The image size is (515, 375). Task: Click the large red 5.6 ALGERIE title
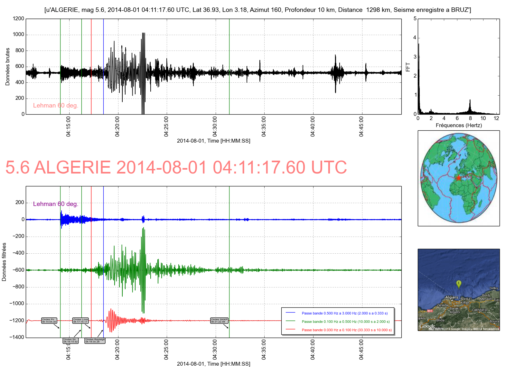(x=176, y=167)
